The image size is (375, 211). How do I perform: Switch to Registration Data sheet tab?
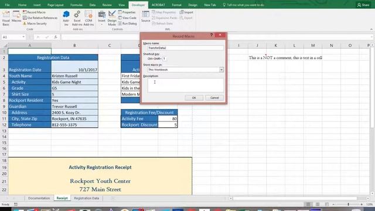point(86,198)
